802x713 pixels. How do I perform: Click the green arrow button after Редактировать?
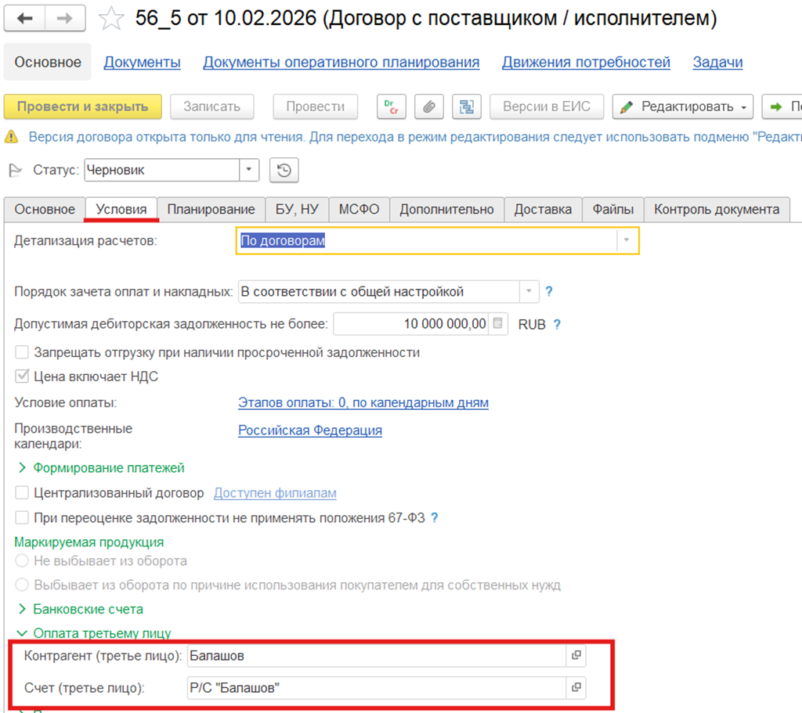click(782, 106)
